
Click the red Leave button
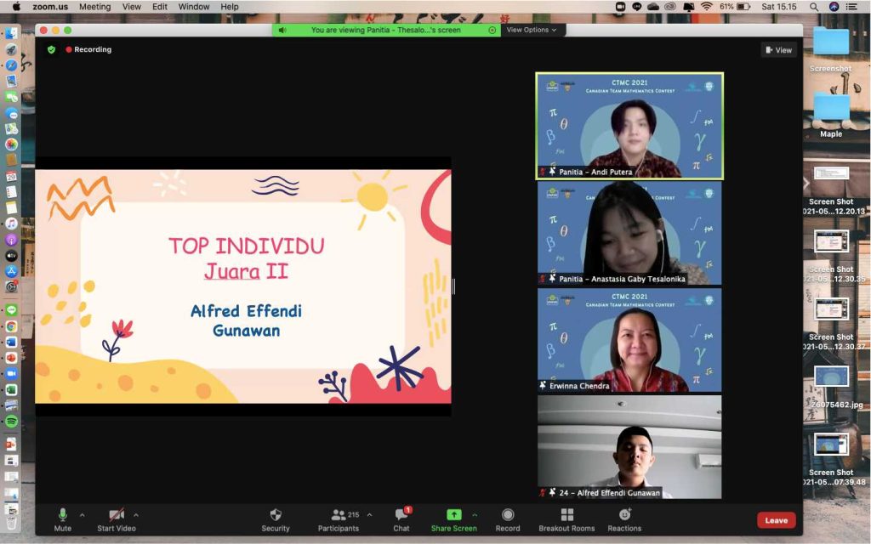point(776,520)
